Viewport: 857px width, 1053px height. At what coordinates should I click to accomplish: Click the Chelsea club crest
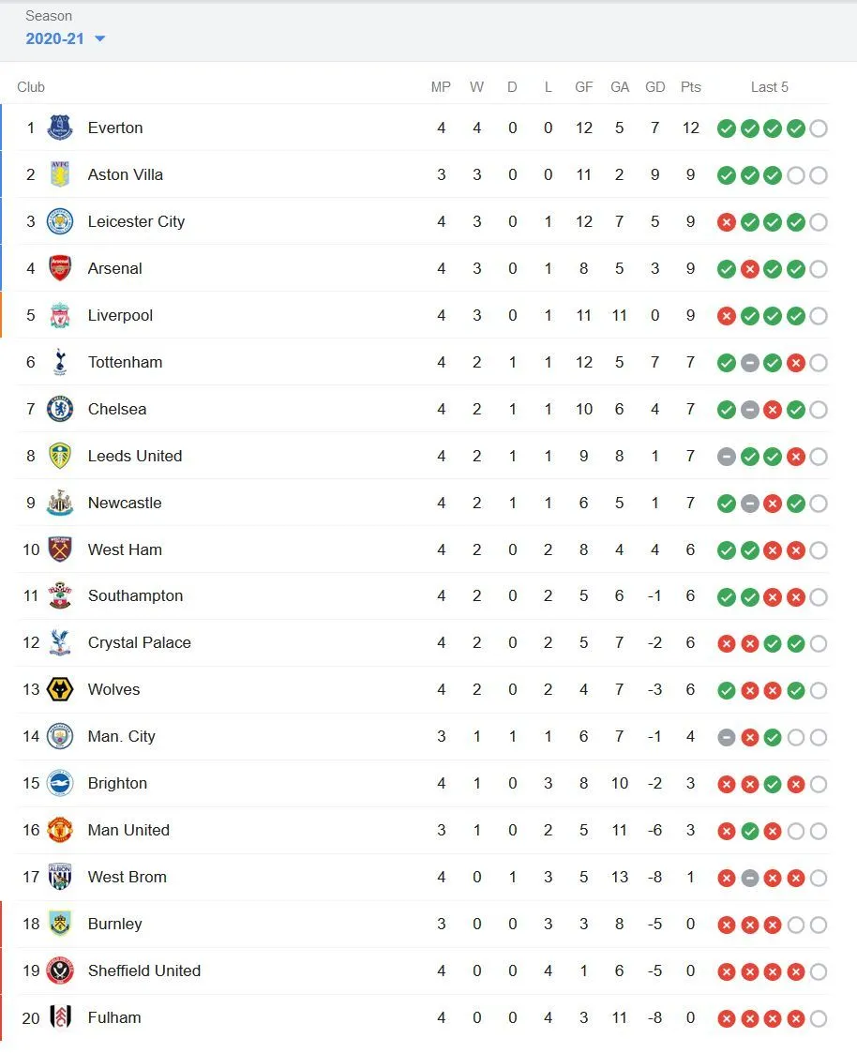coord(60,409)
